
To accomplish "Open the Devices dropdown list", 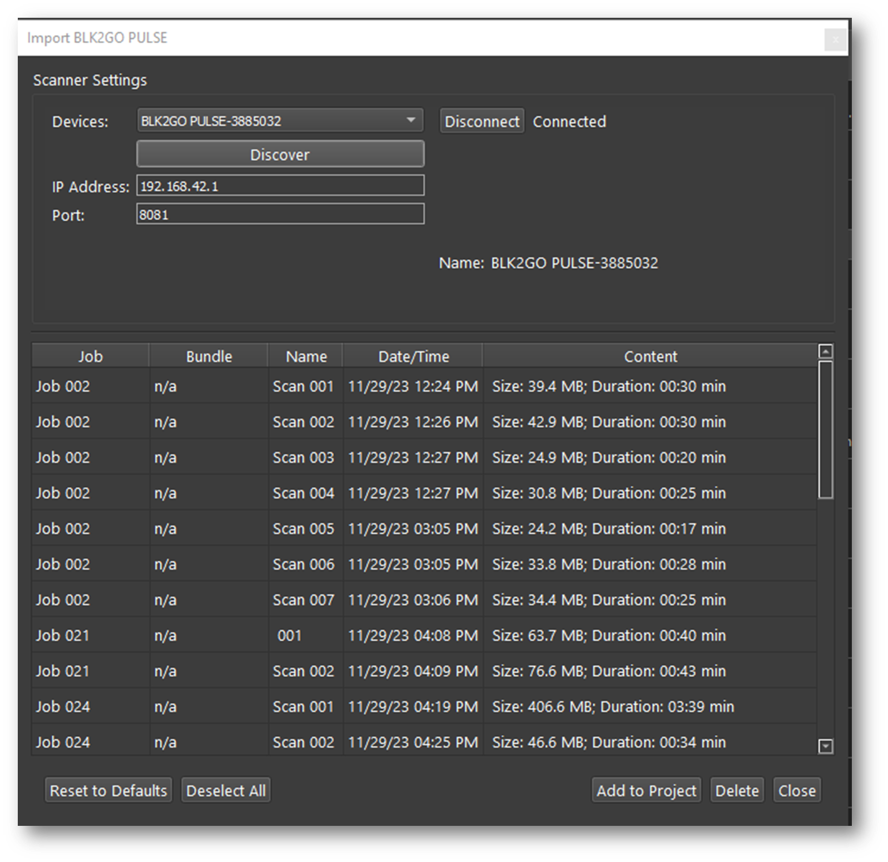I will pos(280,121).
